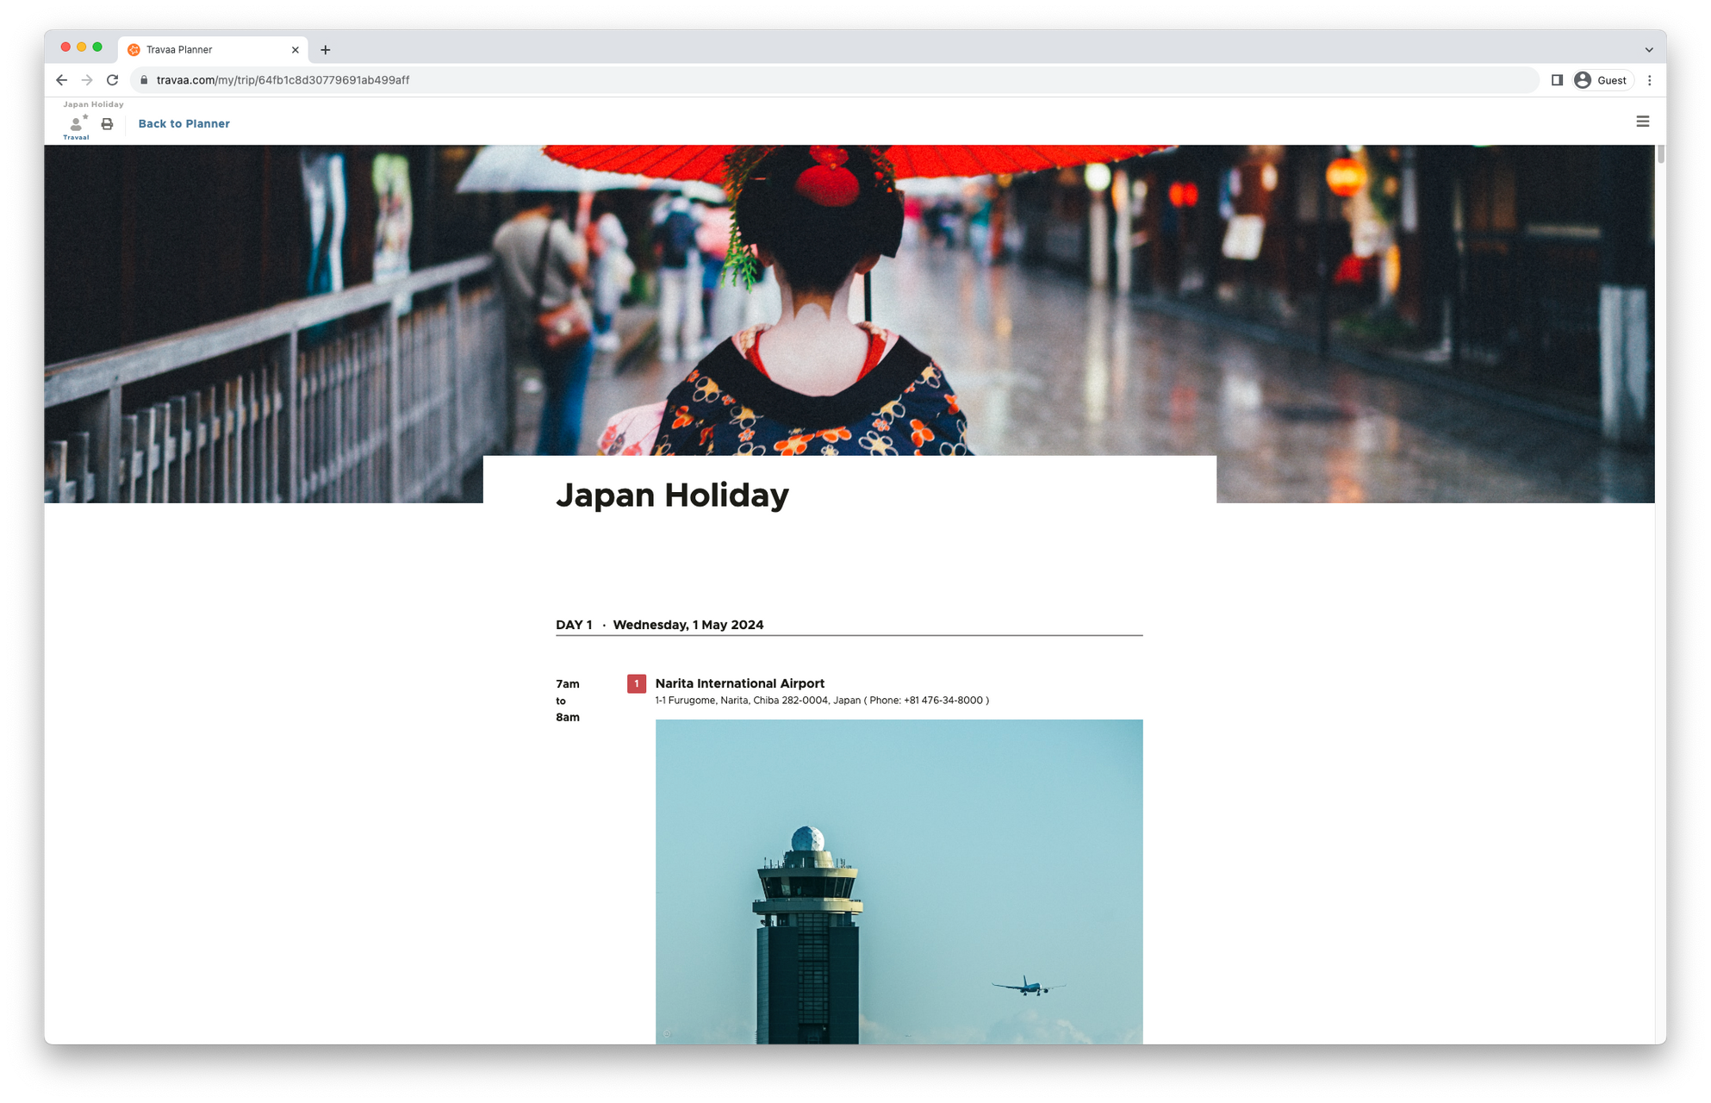Screen dimensions: 1711x1103
Task: Click the Travaal share collaborators icon
Action: click(77, 127)
